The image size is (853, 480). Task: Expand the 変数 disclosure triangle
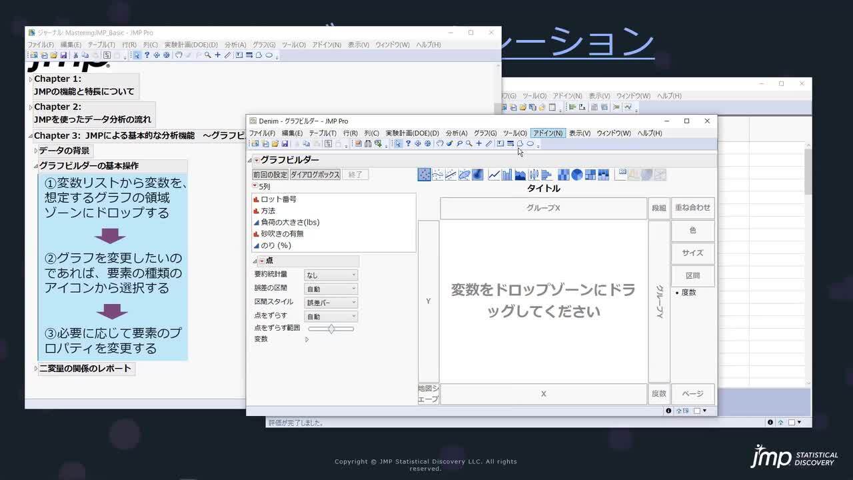click(307, 339)
